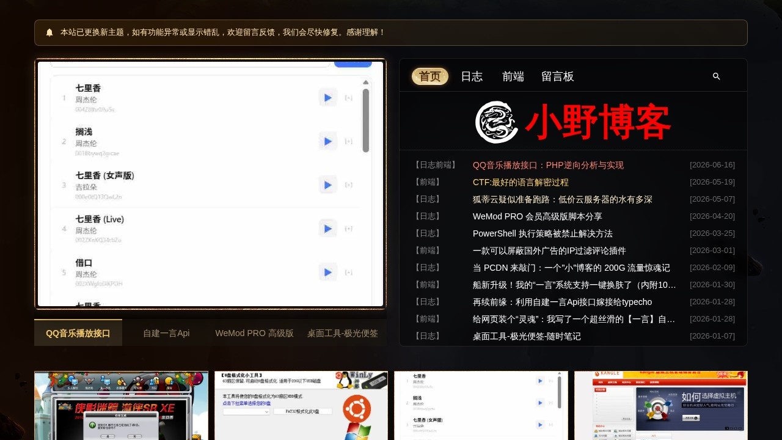
Task: Click the 小野博客 dragon logo
Action: pos(573,122)
